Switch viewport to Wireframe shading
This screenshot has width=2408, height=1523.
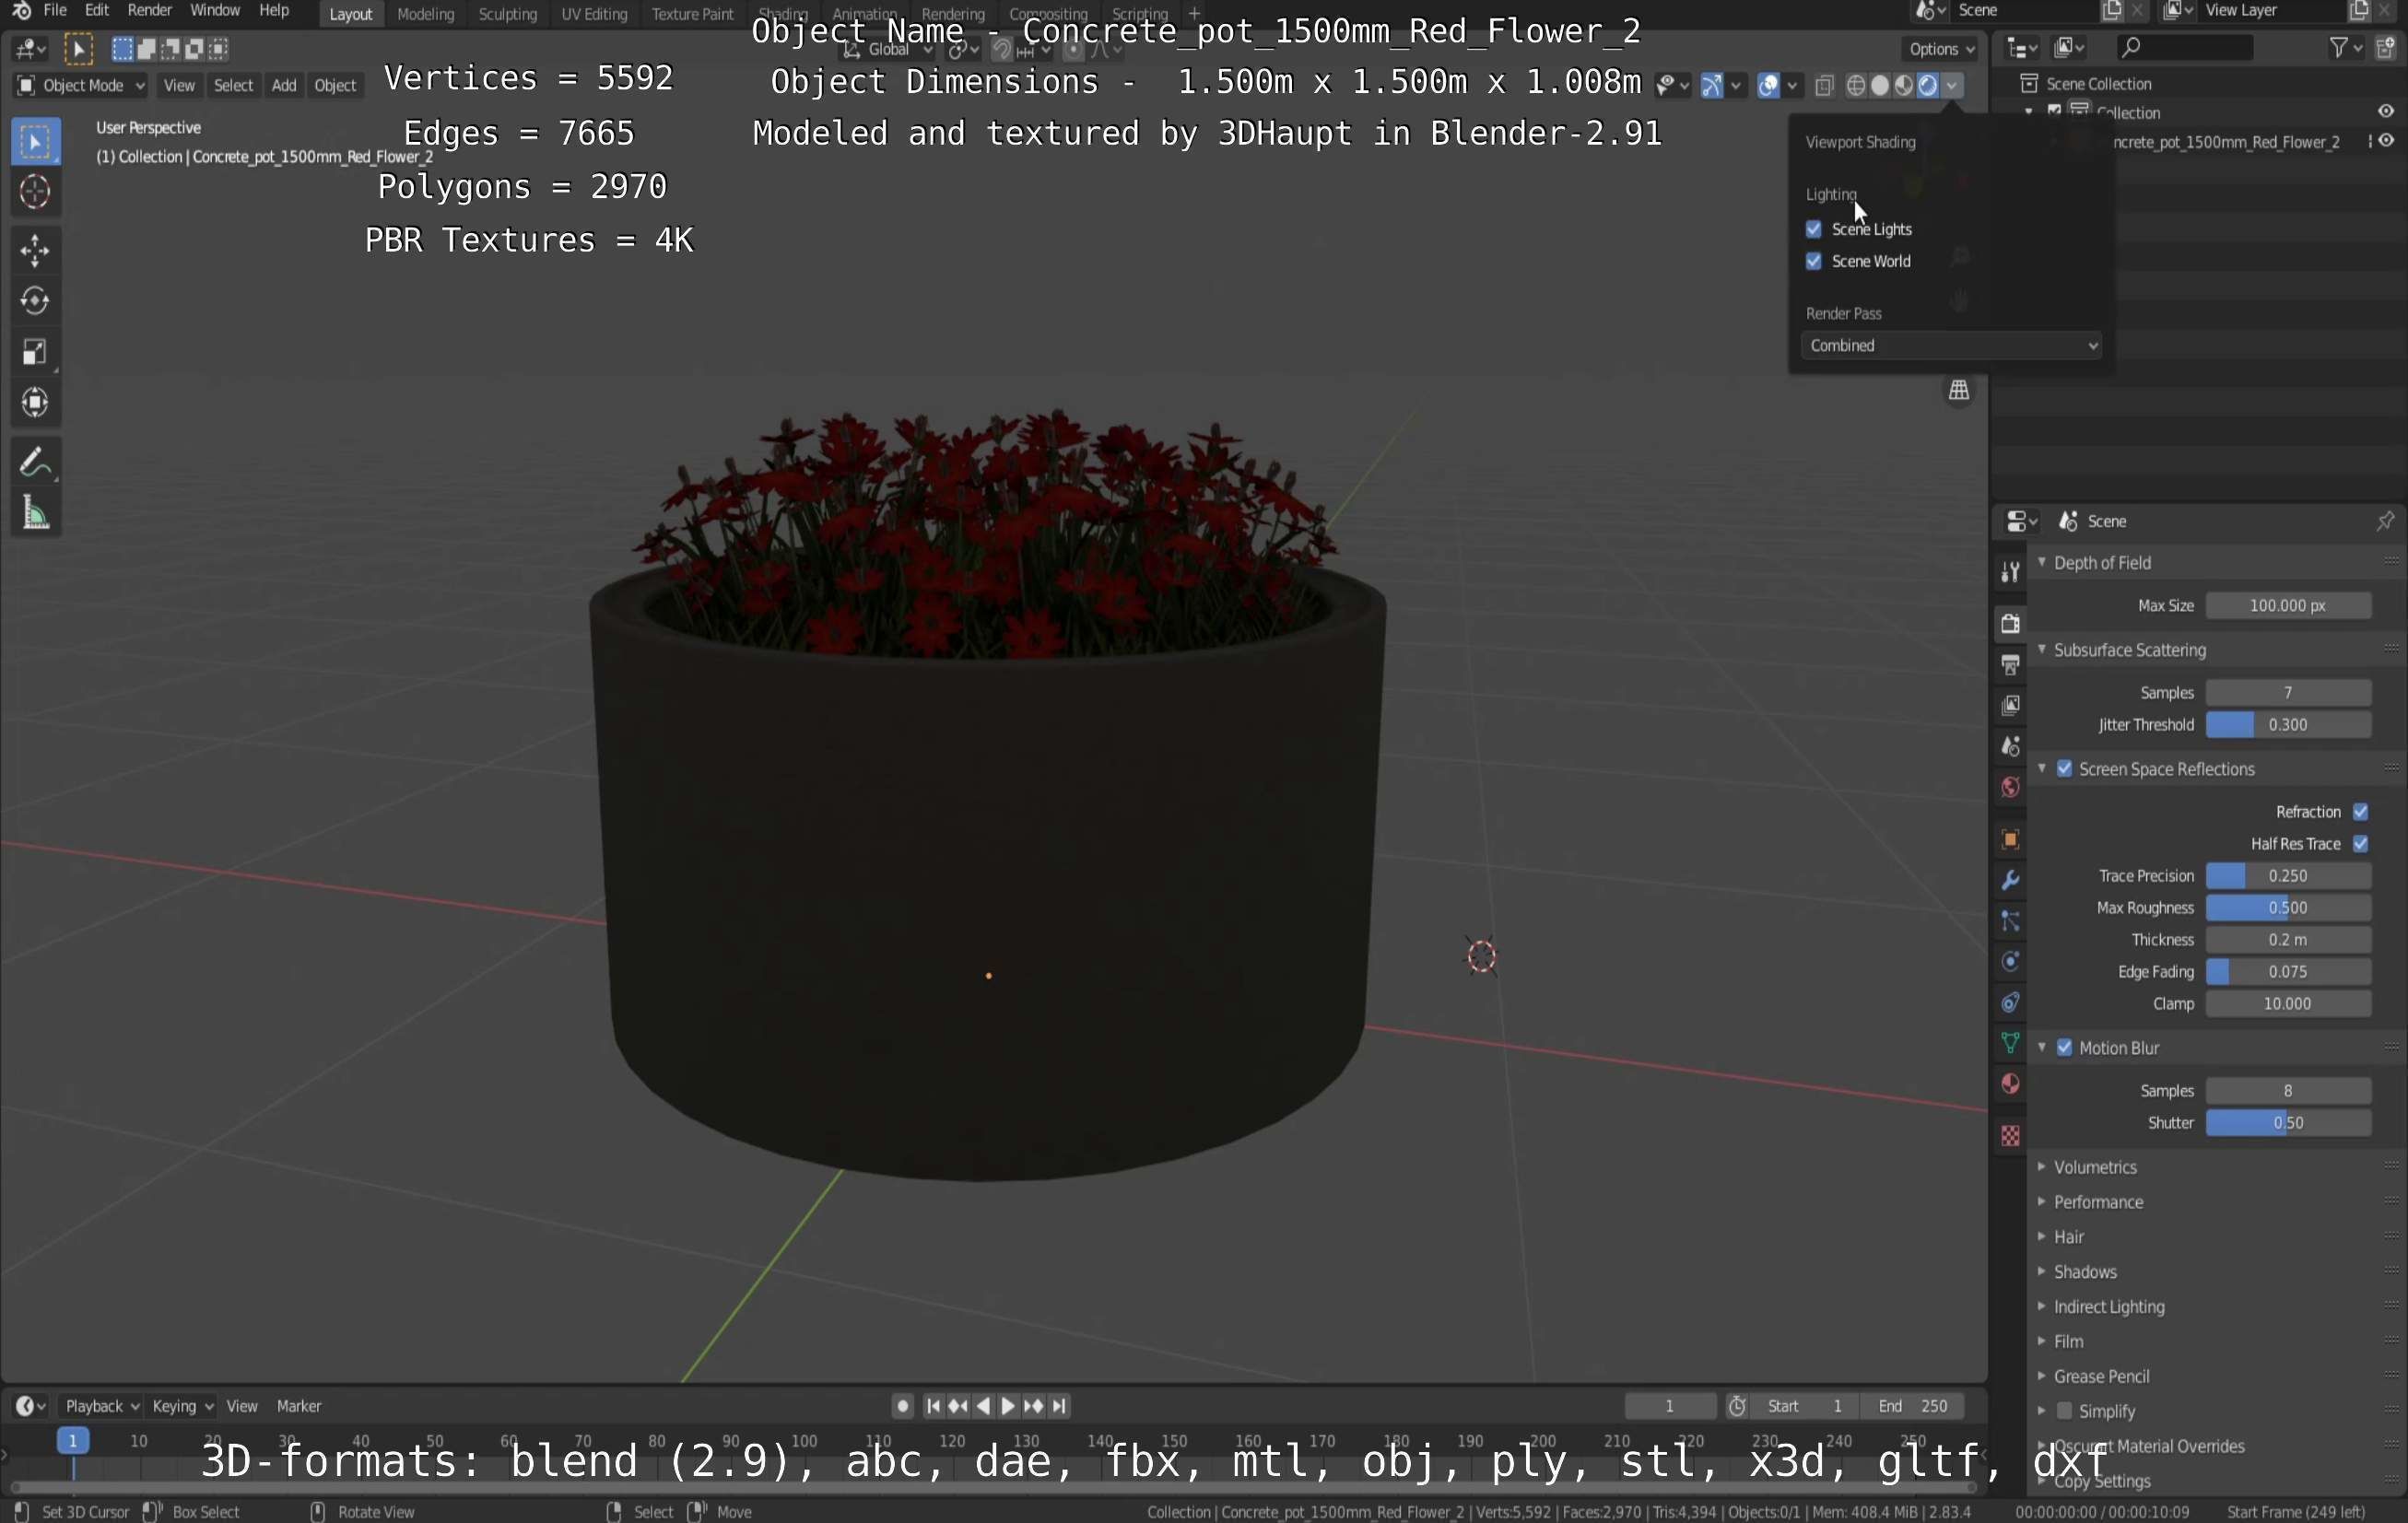coord(1856,86)
